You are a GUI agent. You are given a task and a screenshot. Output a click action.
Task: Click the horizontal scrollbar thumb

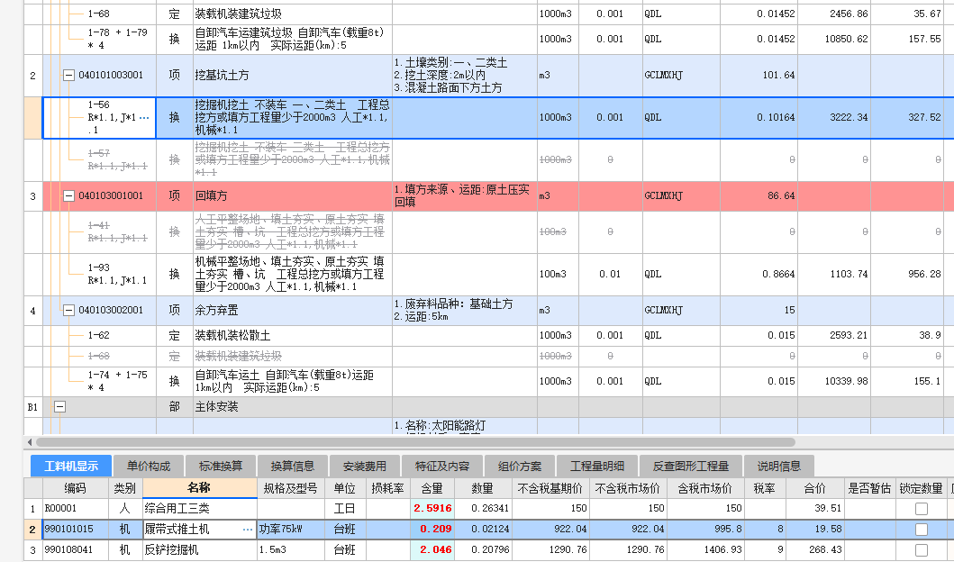[415, 442]
